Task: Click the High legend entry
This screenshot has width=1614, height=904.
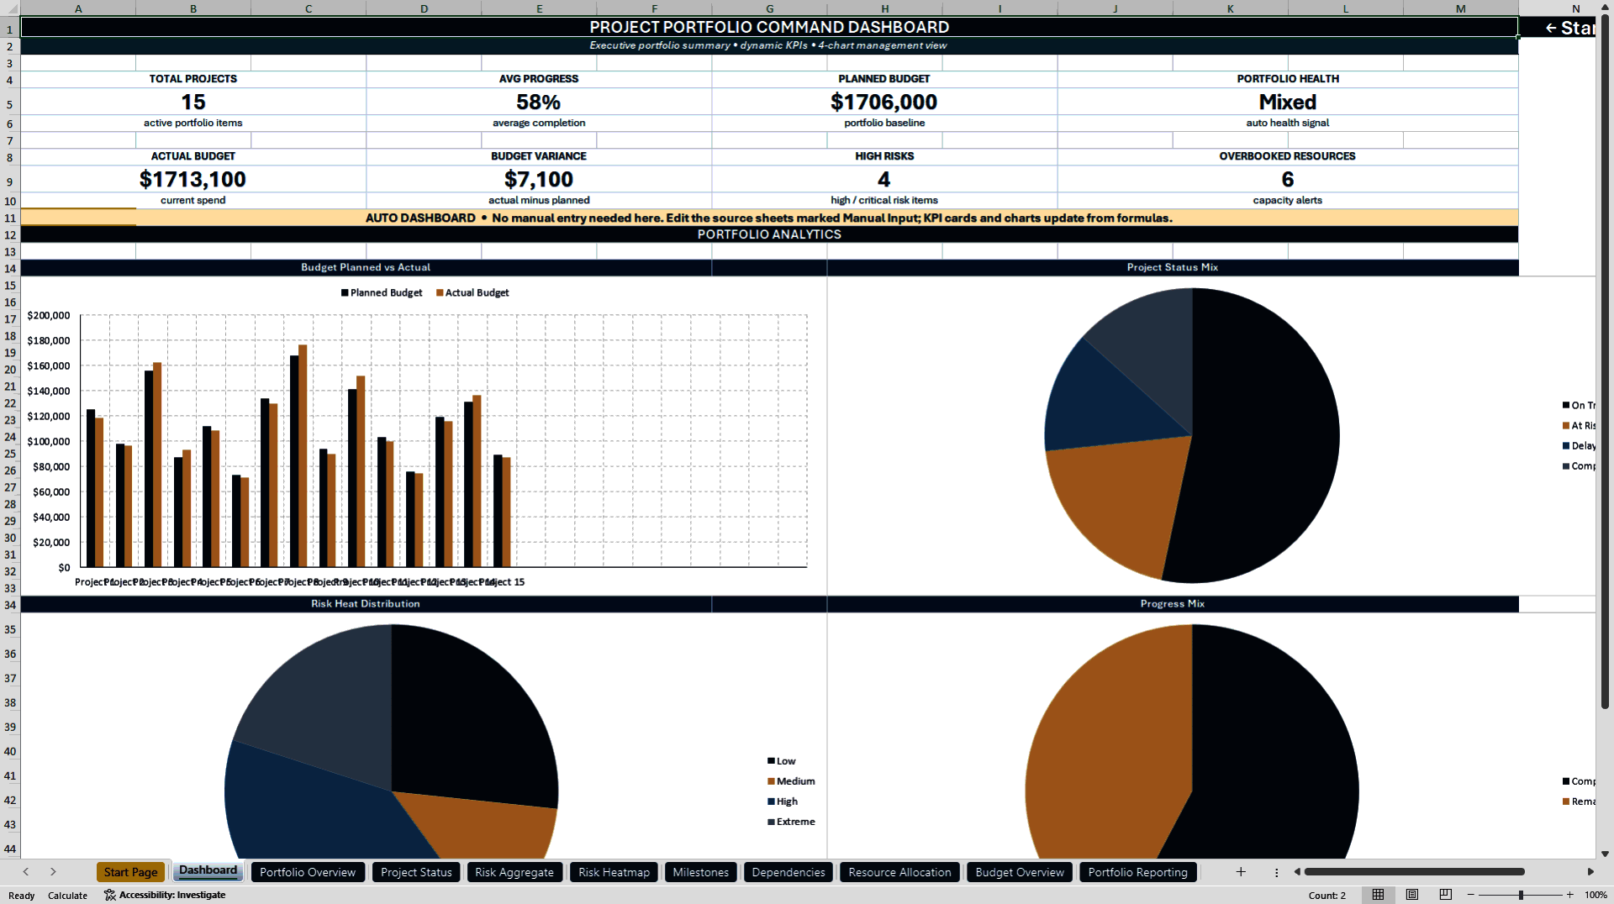Action: pyautogui.click(x=783, y=802)
